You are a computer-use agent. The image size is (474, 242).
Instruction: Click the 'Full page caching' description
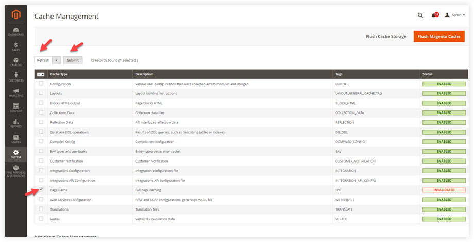(148, 190)
